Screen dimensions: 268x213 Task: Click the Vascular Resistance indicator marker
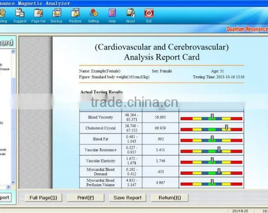(x=219, y=149)
